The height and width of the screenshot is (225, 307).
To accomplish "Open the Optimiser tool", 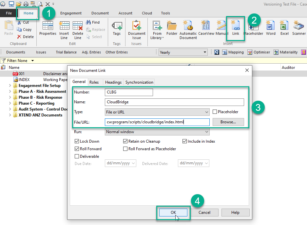I will point(259,52).
